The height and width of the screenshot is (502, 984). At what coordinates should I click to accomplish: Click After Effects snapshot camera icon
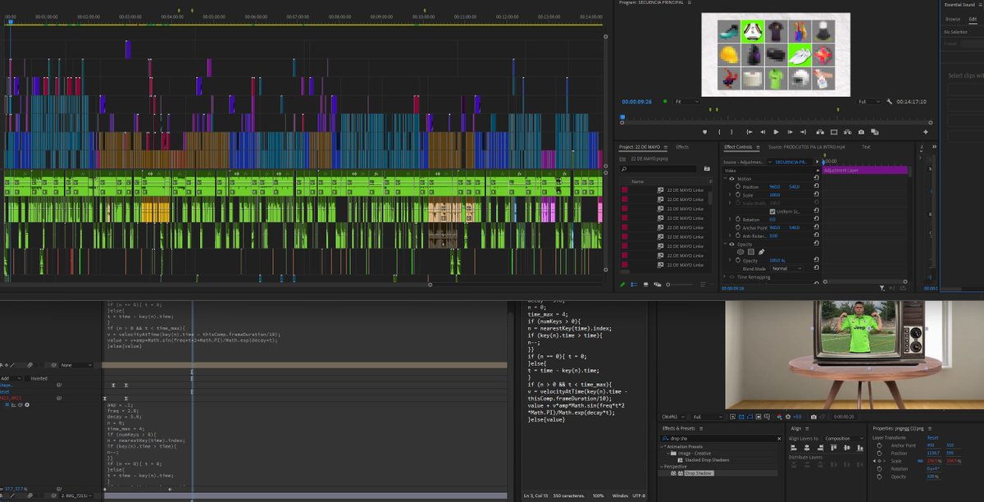[x=813, y=417]
